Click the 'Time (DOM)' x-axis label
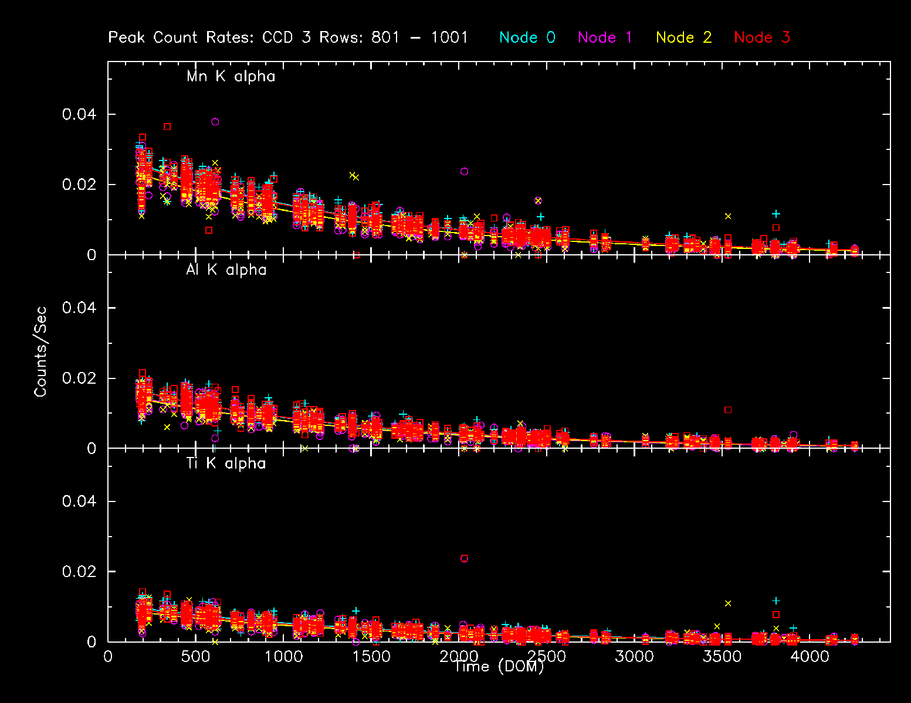 coord(499,667)
